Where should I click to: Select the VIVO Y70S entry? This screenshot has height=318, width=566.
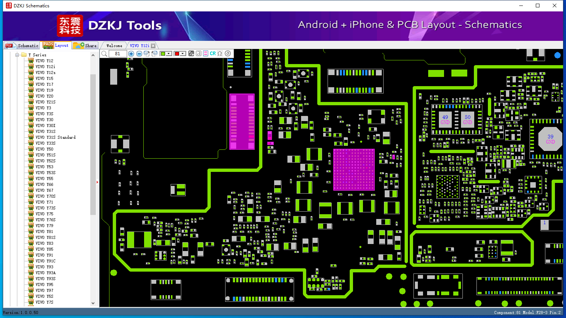pyautogui.click(x=45, y=196)
